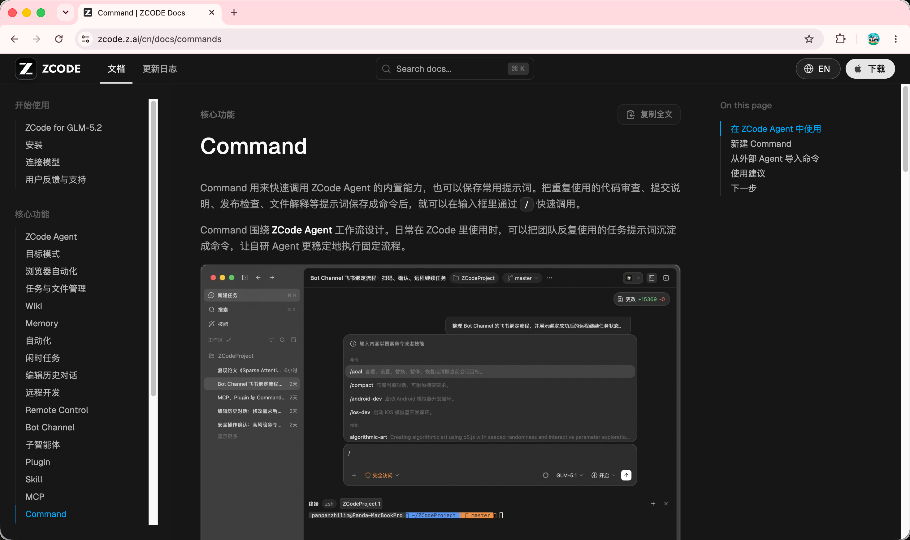Open the ZCode Agent sidebar page

coord(51,237)
